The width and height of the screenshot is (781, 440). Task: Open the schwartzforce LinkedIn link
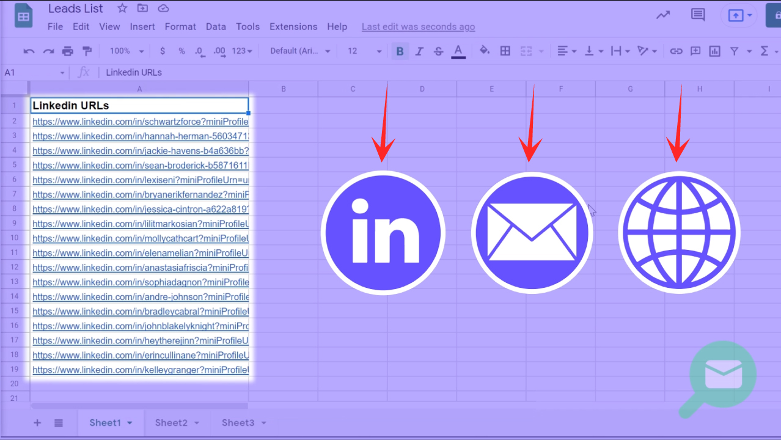(x=141, y=122)
